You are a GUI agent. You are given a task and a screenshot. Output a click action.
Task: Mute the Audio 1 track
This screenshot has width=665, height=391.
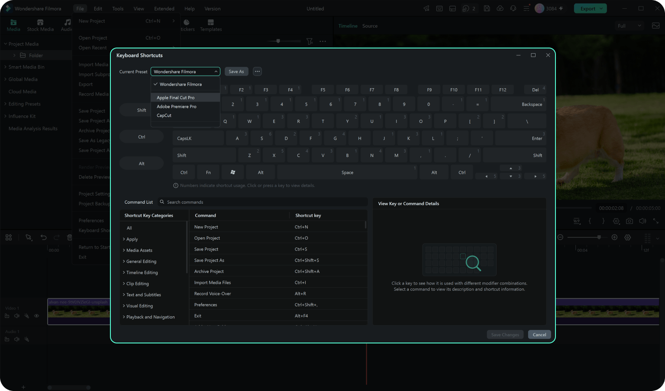[17, 339]
